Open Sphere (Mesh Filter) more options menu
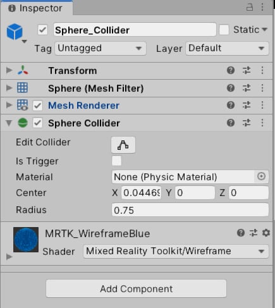This screenshot has width=275, height=308. coord(262,88)
